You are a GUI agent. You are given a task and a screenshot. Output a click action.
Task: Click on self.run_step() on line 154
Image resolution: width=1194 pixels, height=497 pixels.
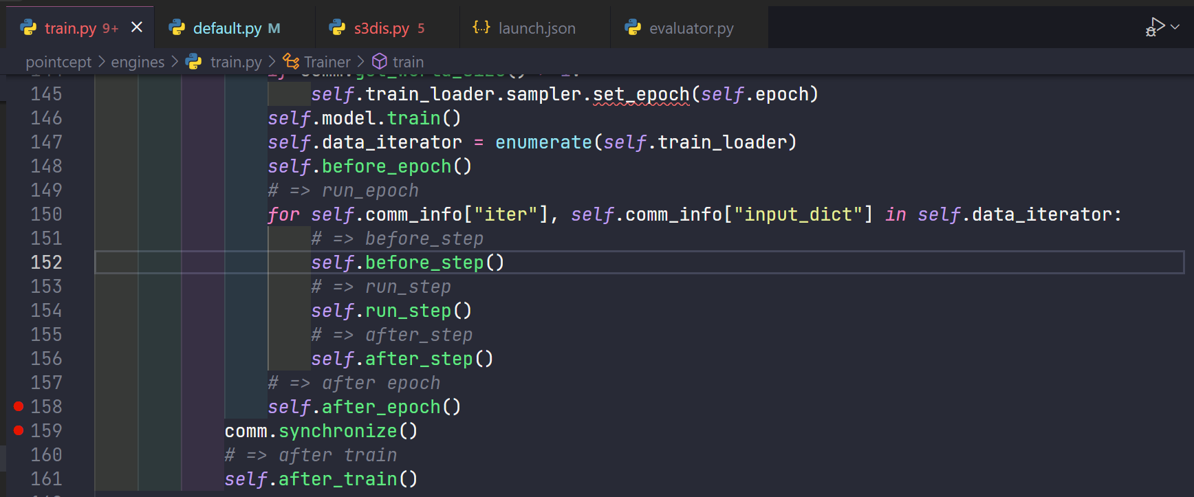click(391, 311)
